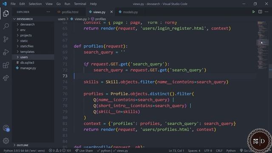Expand the env folder

(23, 30)
